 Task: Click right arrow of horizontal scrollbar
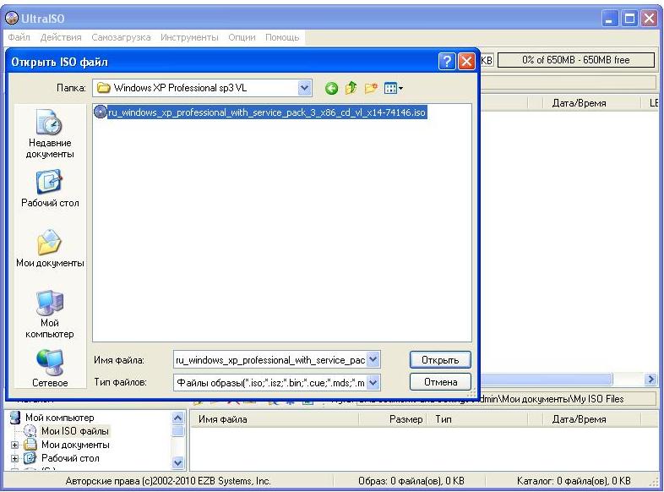(x=650, y=379)
